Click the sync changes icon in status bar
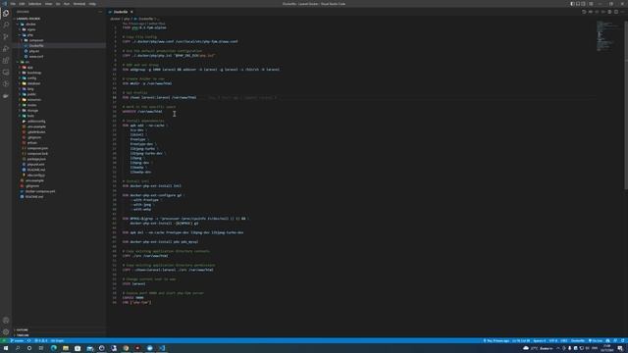This screenshot has width=628, height=353. pyautogui.click(x=28, y=341)
